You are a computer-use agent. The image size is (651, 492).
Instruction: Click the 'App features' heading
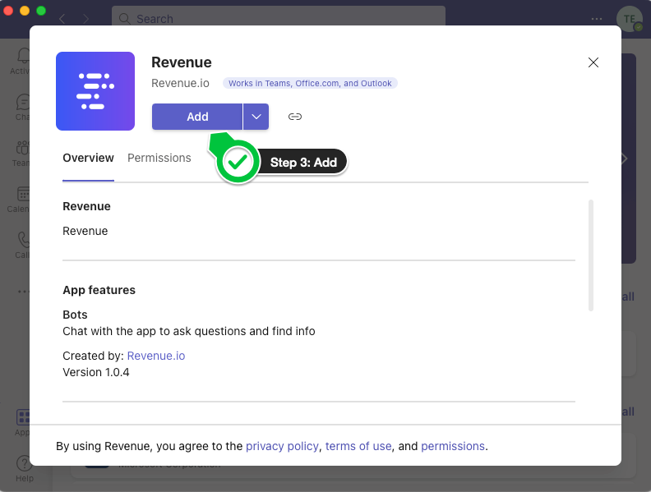coord(99,290)
